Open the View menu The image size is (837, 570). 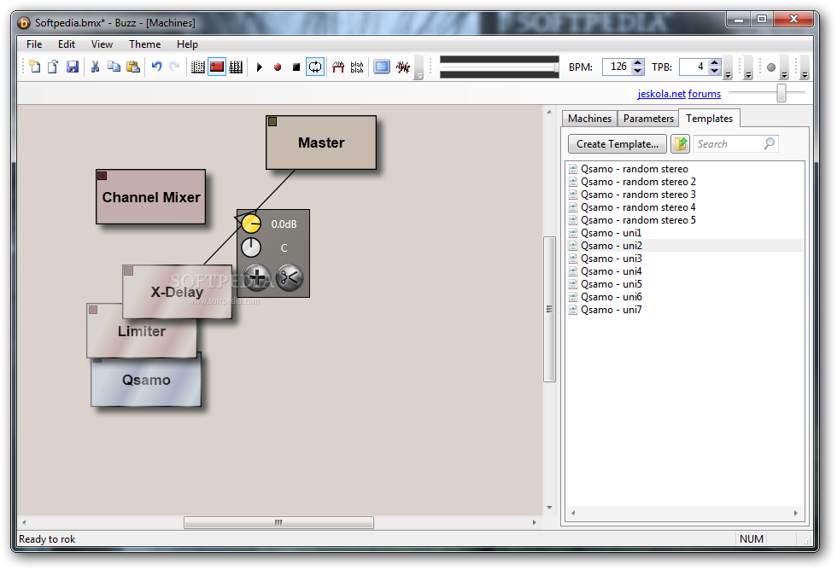pos(102,44)
